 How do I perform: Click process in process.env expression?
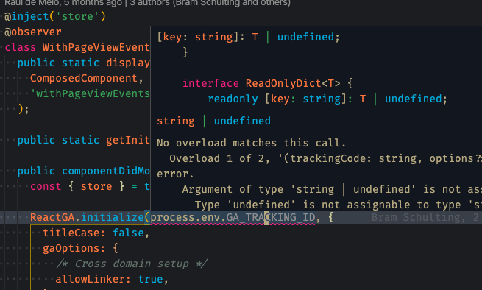(x=172, y=217)
